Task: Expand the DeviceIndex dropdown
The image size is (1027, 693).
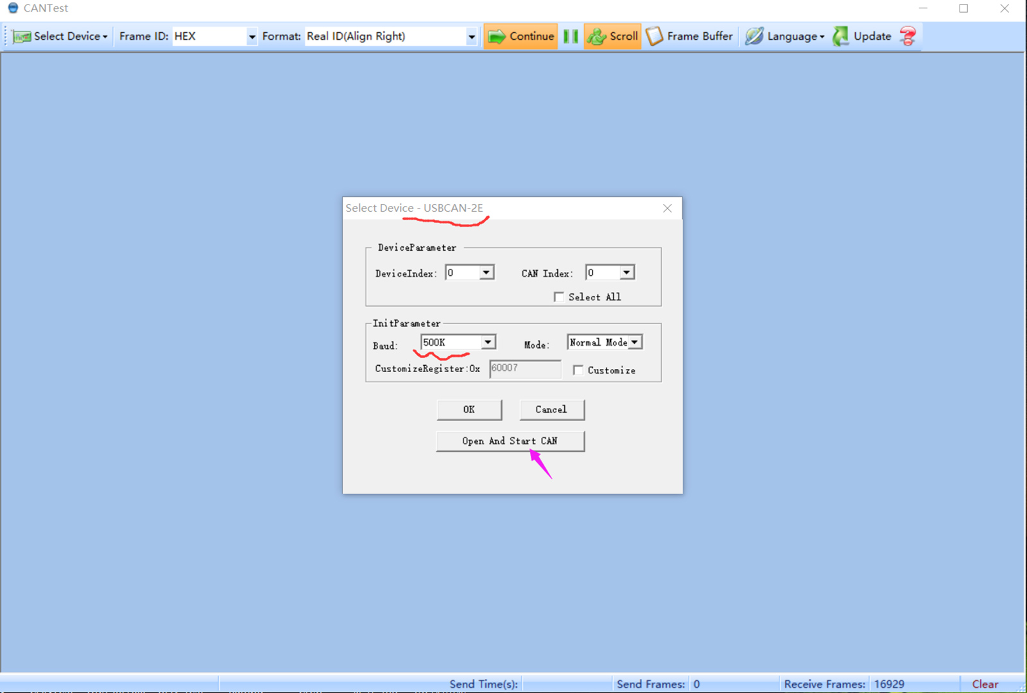Action: tap(487, 273)
